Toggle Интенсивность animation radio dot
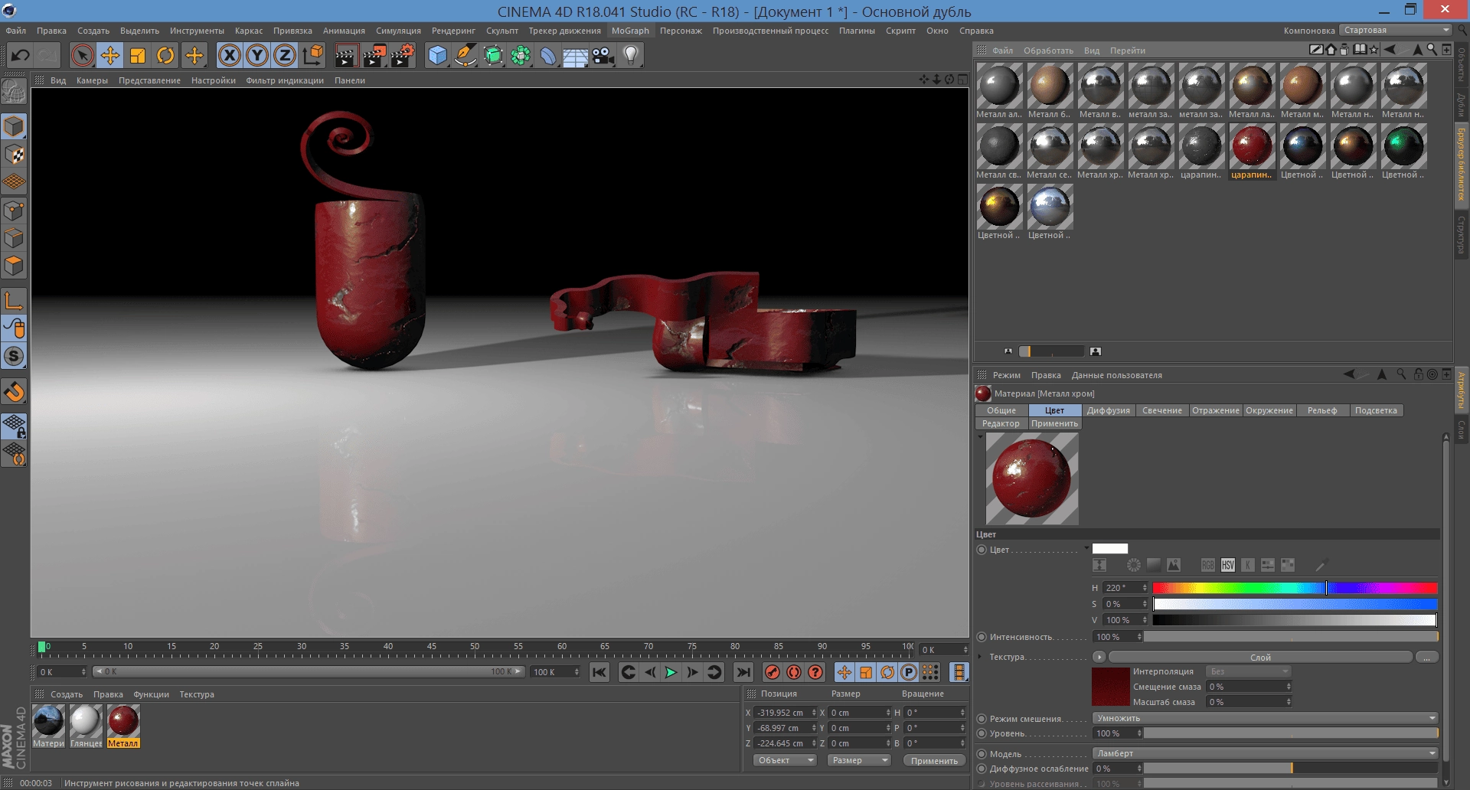 (982, 637)
